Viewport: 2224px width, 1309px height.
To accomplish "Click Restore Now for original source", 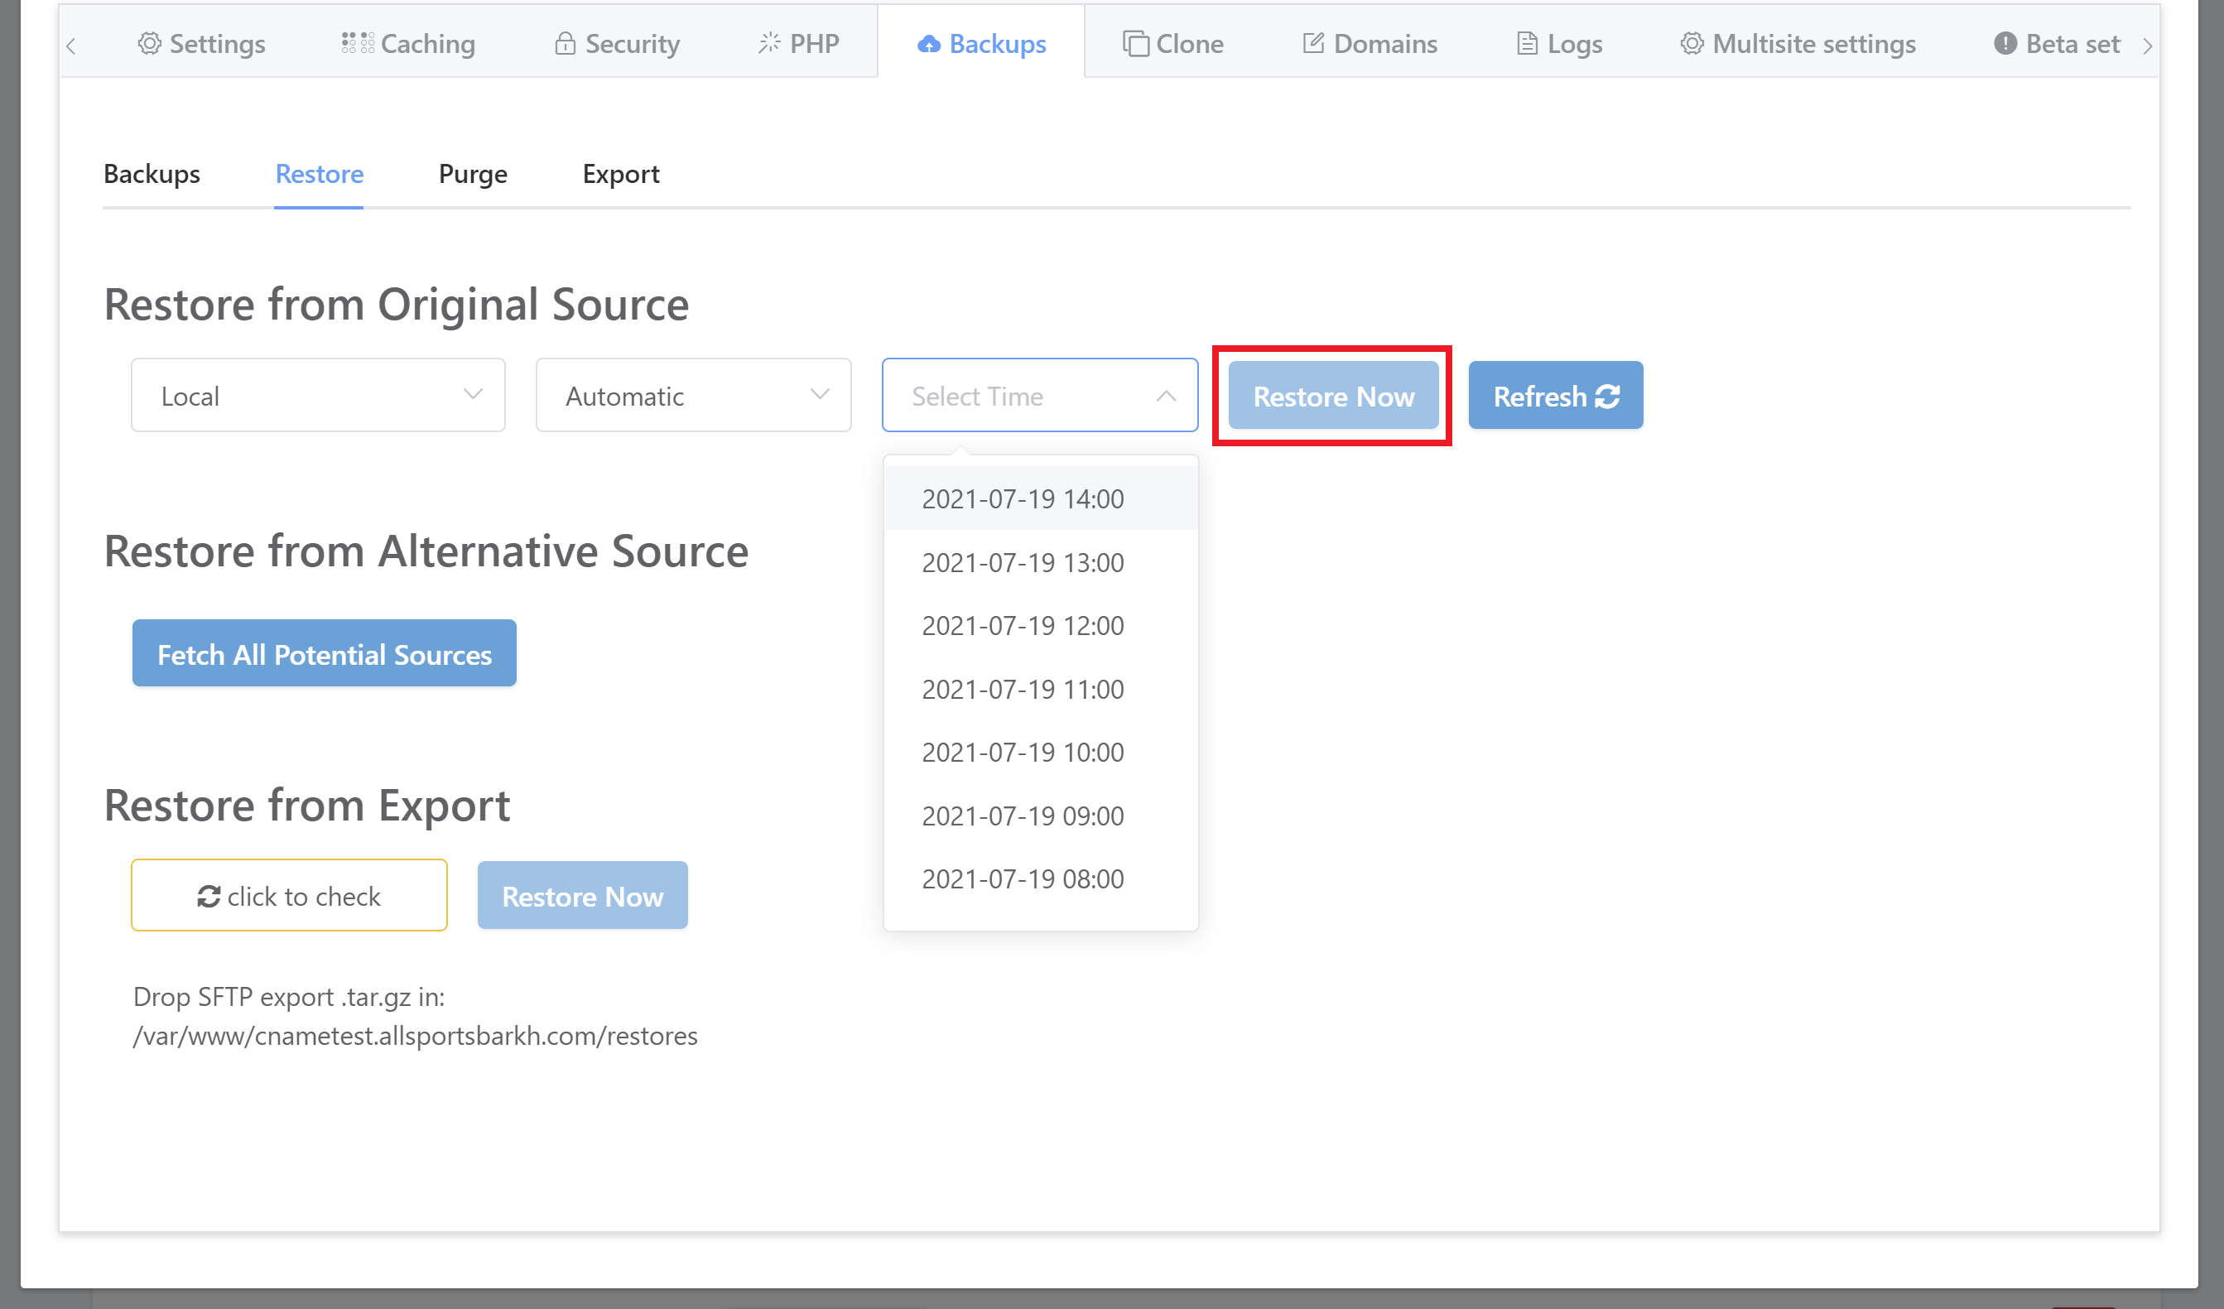I will (x=1334, y=396).
